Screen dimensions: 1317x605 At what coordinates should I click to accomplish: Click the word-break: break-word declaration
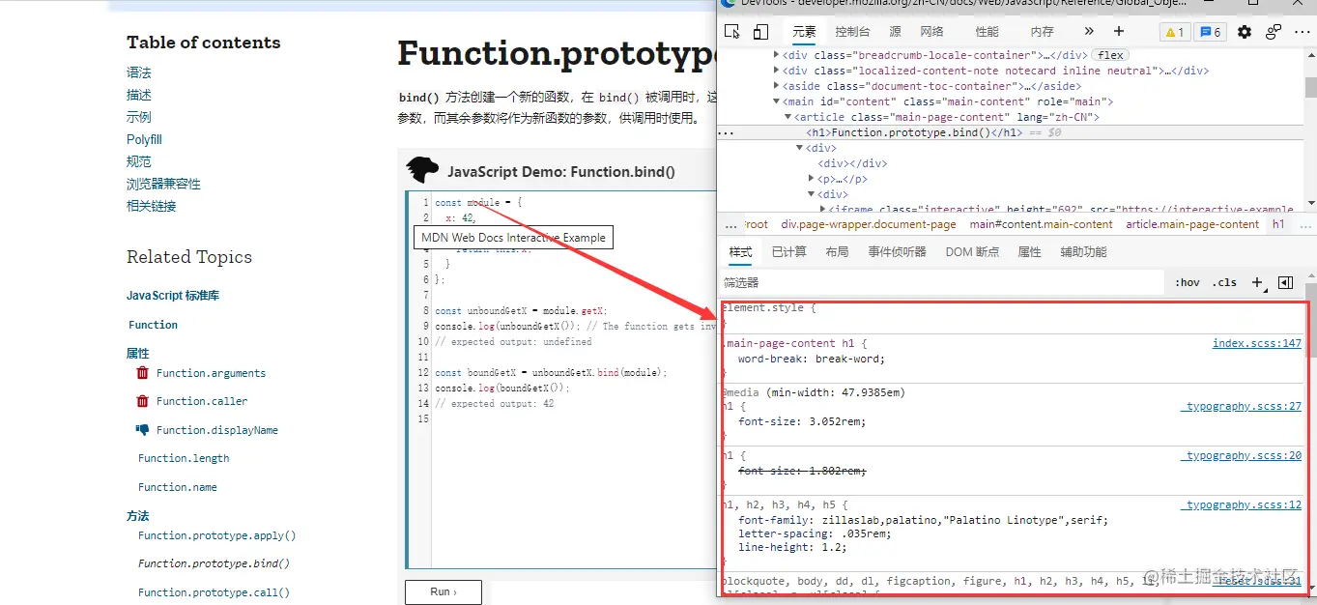point(811,359)
